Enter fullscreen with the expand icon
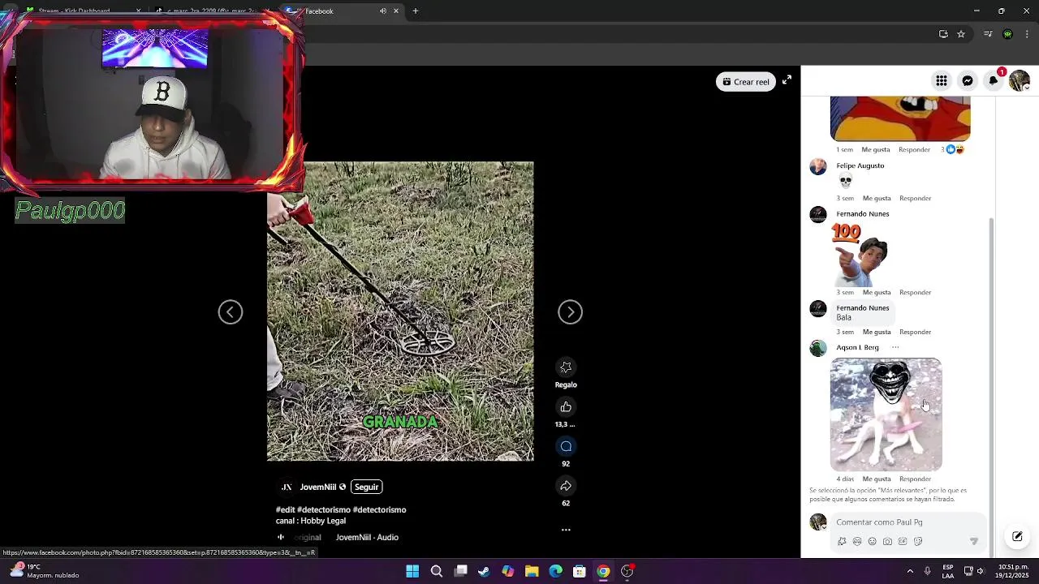The image size is (1039, 584). (787, 80)
